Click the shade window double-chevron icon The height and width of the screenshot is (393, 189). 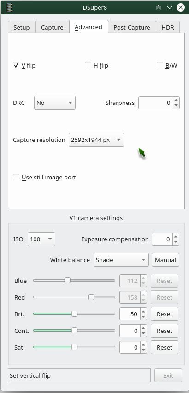tap(159, 7)
